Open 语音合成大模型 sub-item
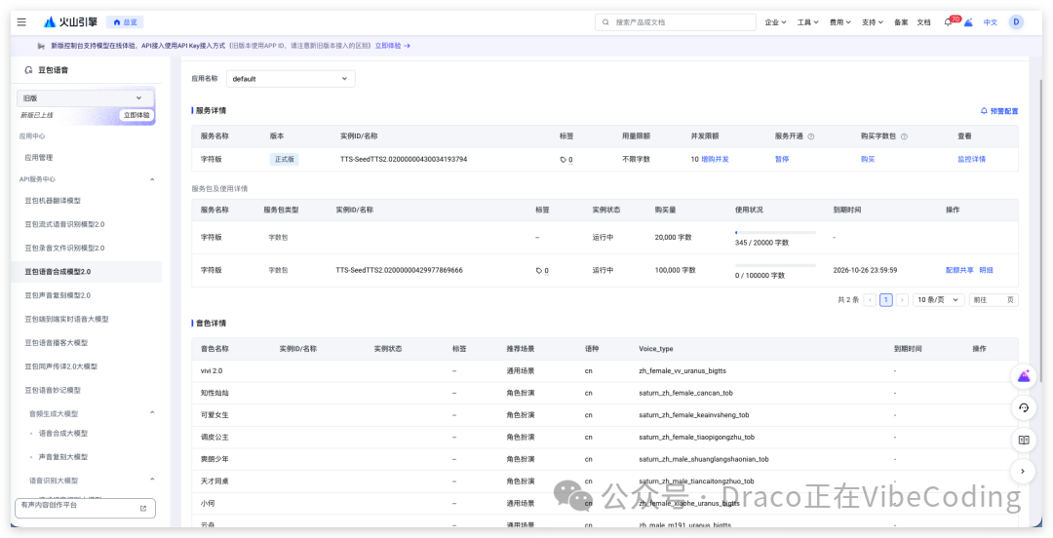1053x538 pixels. pyautogui.click(x=63, y=433)
